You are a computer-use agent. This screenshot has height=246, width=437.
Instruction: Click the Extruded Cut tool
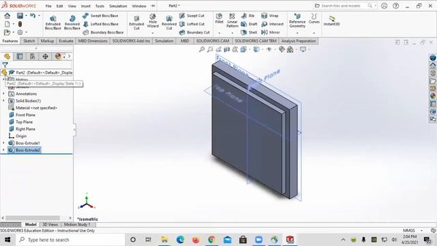(137, 23)
